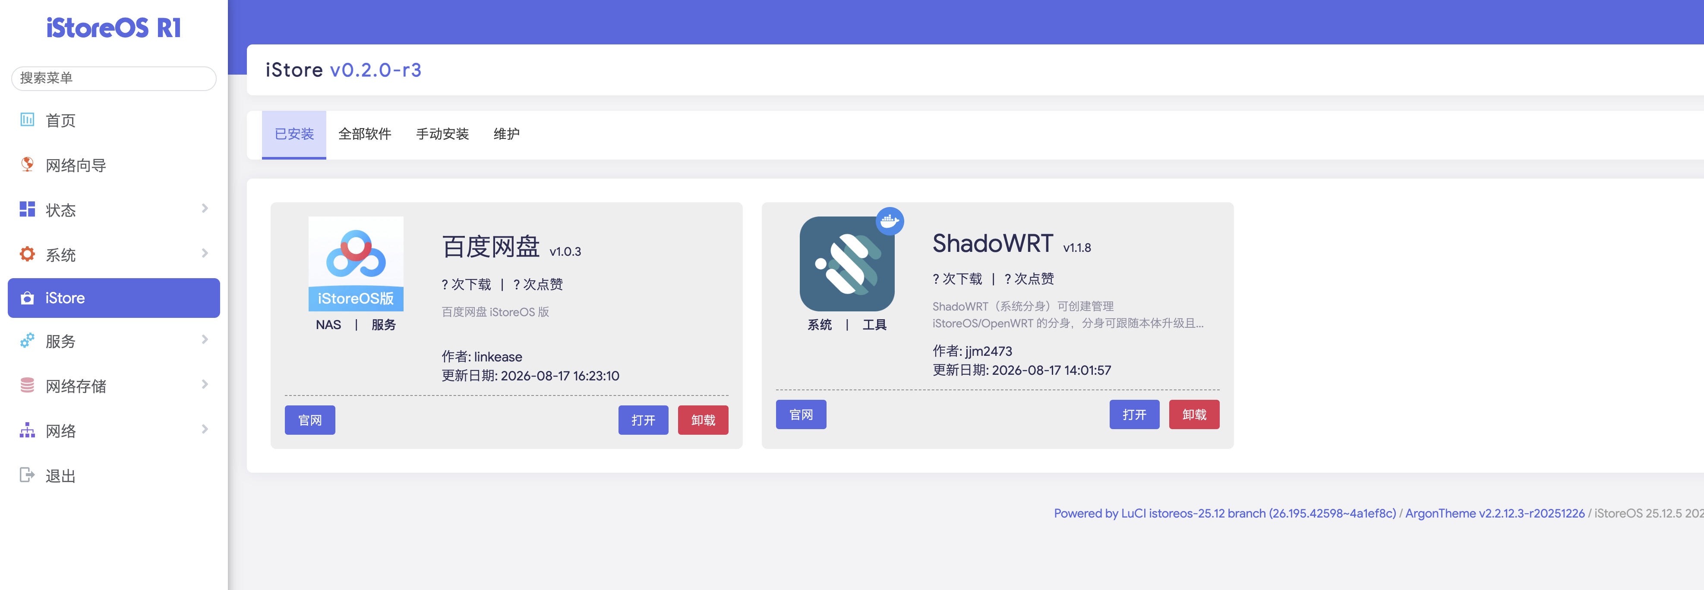This screenshot has height=590, width=1704.
Task: Click the 首页 home chart icon
Action: click(27, 119)
